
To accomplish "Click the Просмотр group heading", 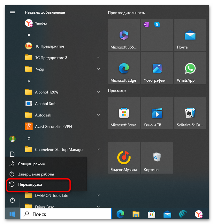I will pos(117,91).
